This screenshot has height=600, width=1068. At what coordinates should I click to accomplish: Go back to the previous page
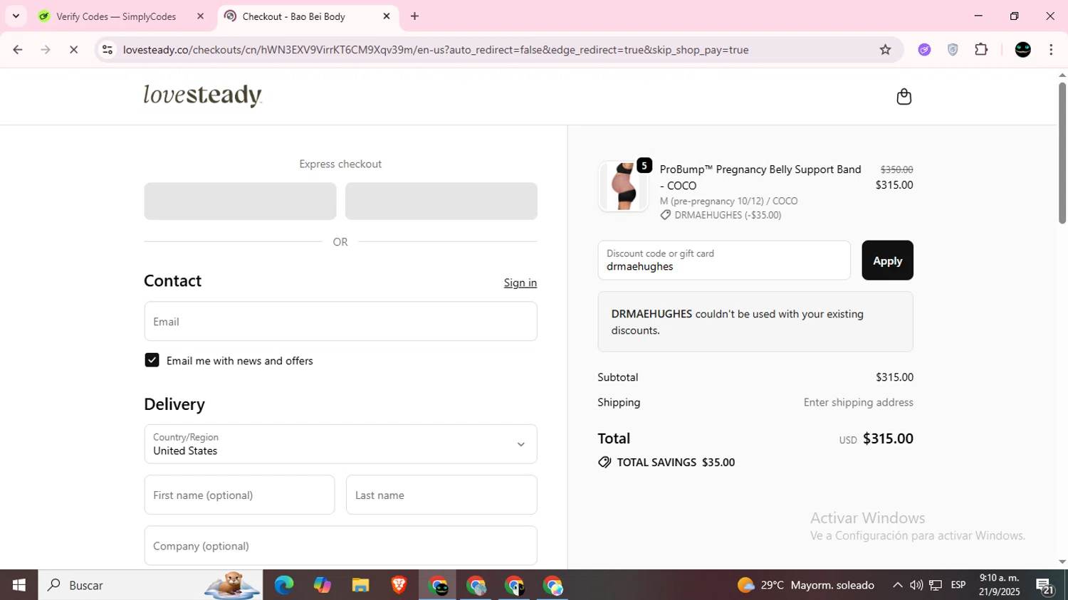click(18, 50)
